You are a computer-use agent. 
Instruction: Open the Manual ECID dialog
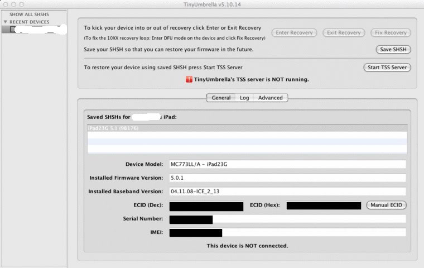pyautogui.click(x=386, y=205)
